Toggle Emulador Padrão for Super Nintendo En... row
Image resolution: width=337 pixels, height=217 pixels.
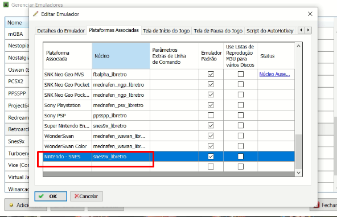[x=211, y=126]
